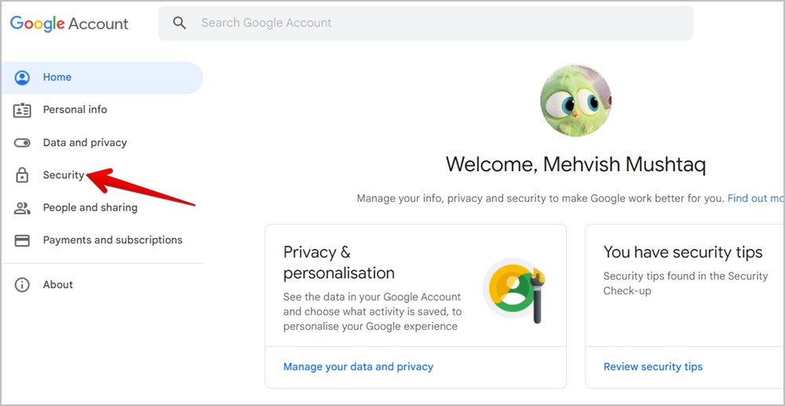Select Data and privacy in sidebar

pyautogui.click(x=85, y=143)
